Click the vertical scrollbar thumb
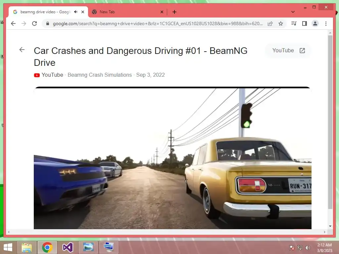 coord(330,122)
